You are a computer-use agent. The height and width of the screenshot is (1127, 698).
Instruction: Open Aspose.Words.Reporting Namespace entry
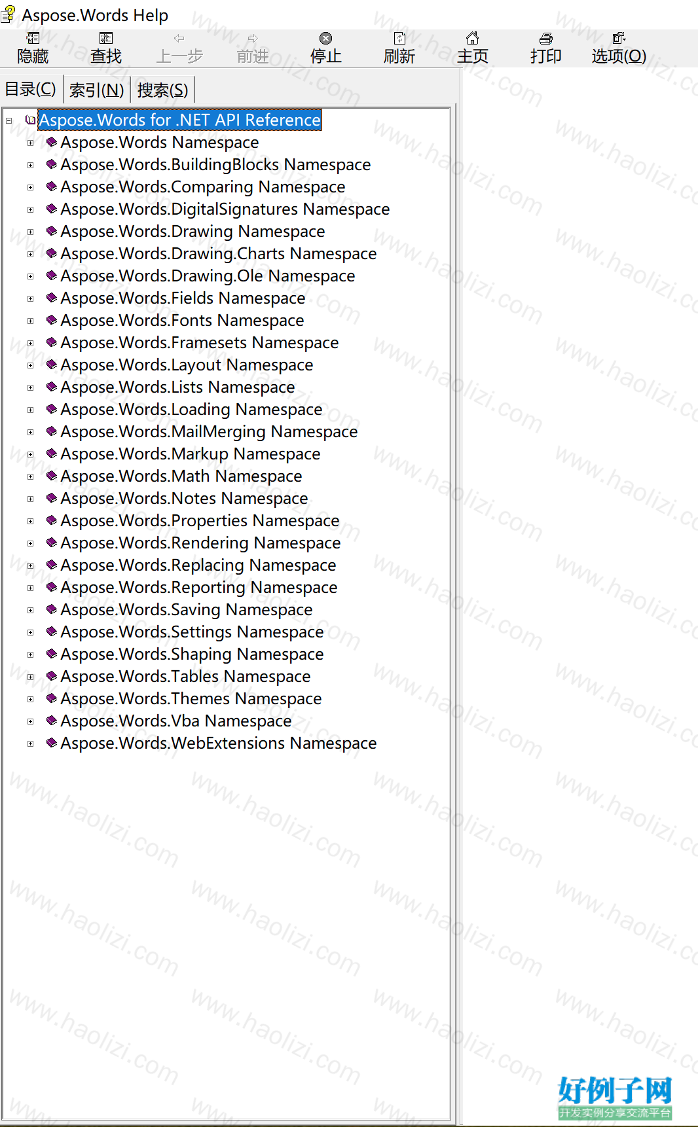(199, 587)
